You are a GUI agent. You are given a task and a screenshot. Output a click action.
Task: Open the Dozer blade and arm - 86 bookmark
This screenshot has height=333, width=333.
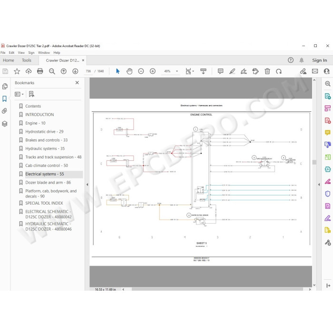[48, 182]
